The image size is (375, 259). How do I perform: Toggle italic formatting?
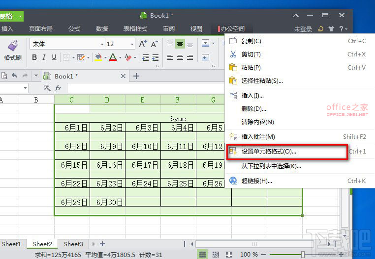(x=44, y=57)
